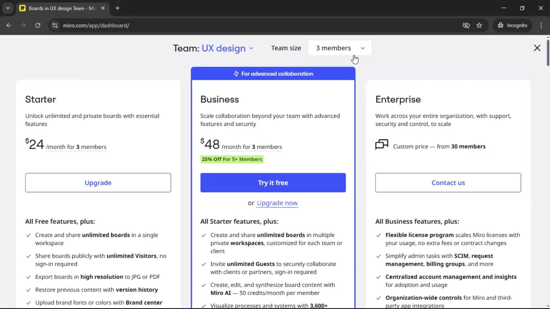Click the checkmark beside Flexible license program

click(x=378, y=235)
